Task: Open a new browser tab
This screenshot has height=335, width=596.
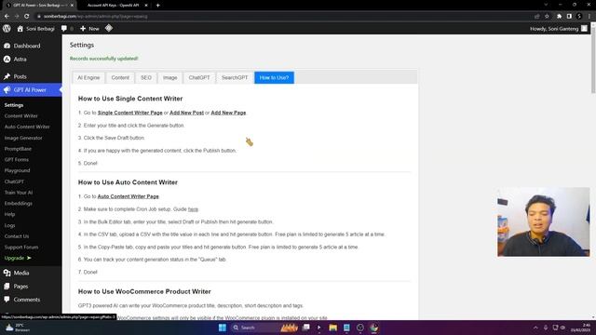Action: pyautogui.click(x=157, y=6)
